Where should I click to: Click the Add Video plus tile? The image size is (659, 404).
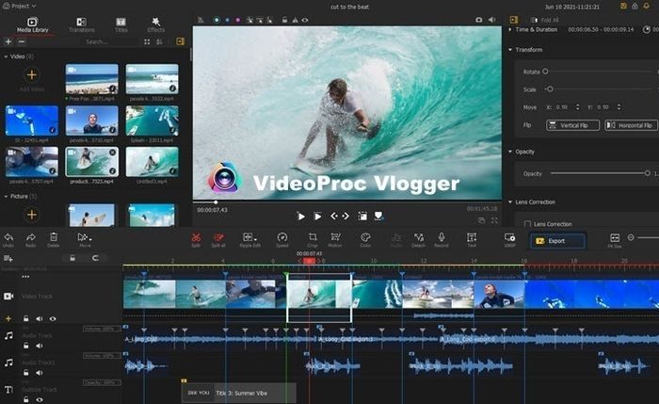click(x=31, y=75)
